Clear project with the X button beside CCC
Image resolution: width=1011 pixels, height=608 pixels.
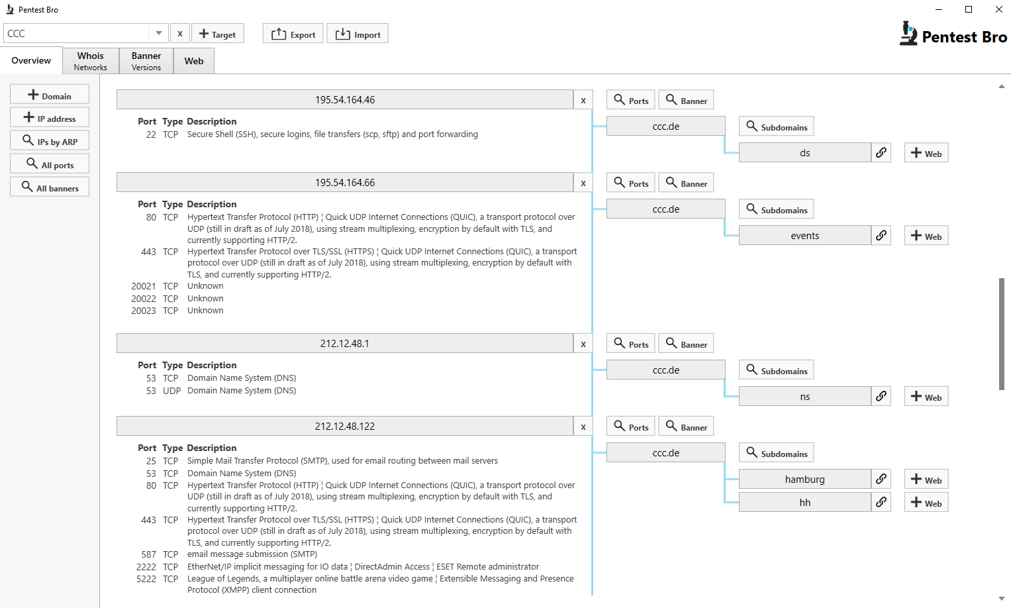tap(180, 33)
